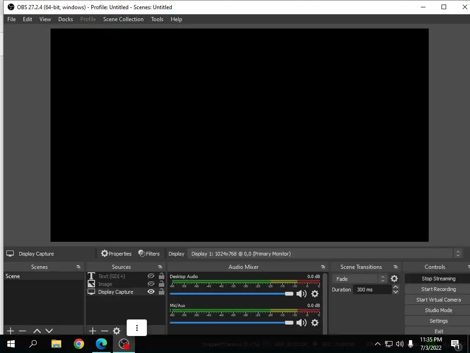Click Stop Streaming button
Viewport: 470px width, 353px height.
click(x=438, y=279)
